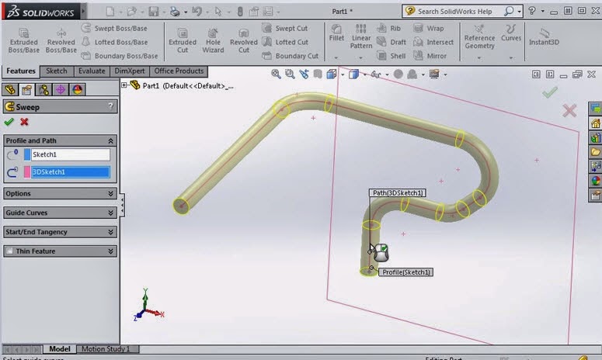602x360 pixels.
Task: Open the ConfigurationManager tab icon
Action: [x=43, y=89]
